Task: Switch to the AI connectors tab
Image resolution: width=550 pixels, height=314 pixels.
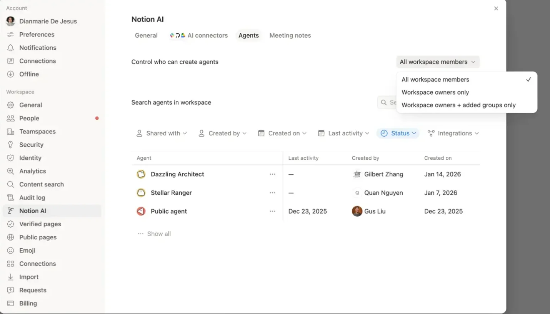Action: [199, 35]
